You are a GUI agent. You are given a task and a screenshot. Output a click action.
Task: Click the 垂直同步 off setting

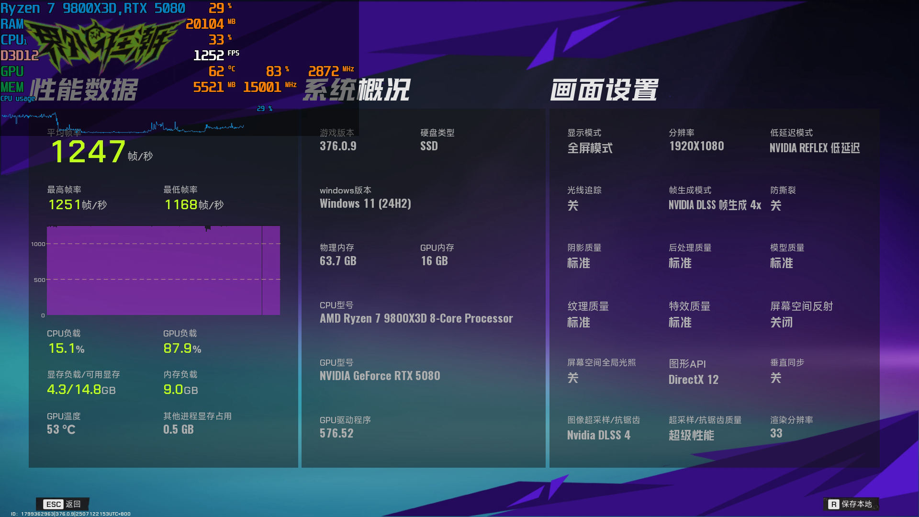pyautogui.click(x=775, y=378)
